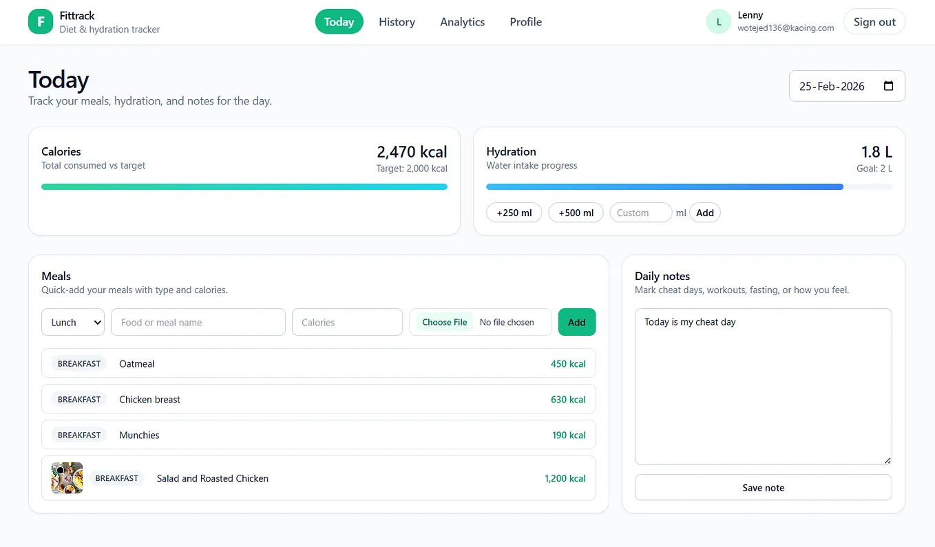Sign out of the account
The width and height of the screenshot is (935, 547).
pos(874,22)
